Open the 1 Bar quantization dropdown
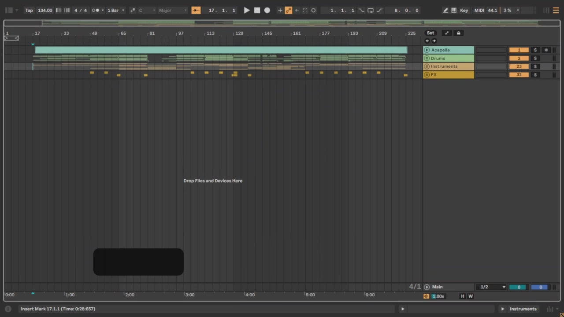The width and height of the screenshot is (564, 317). click(x=116, y=10)
